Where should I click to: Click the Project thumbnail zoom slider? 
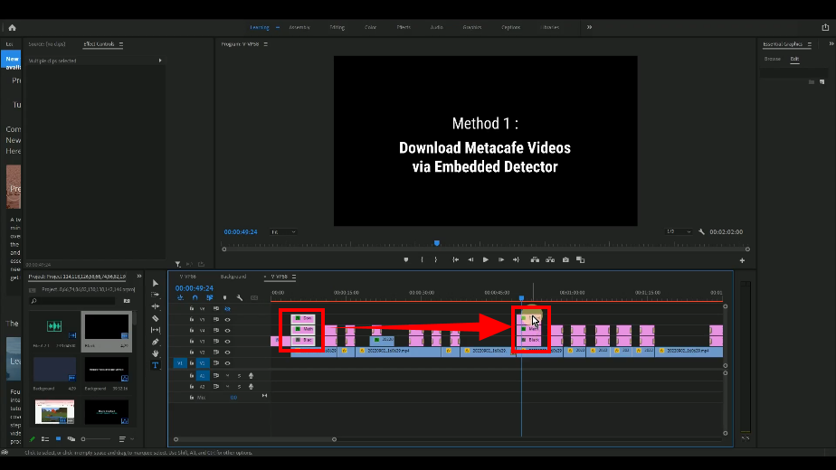click(96, 439)
